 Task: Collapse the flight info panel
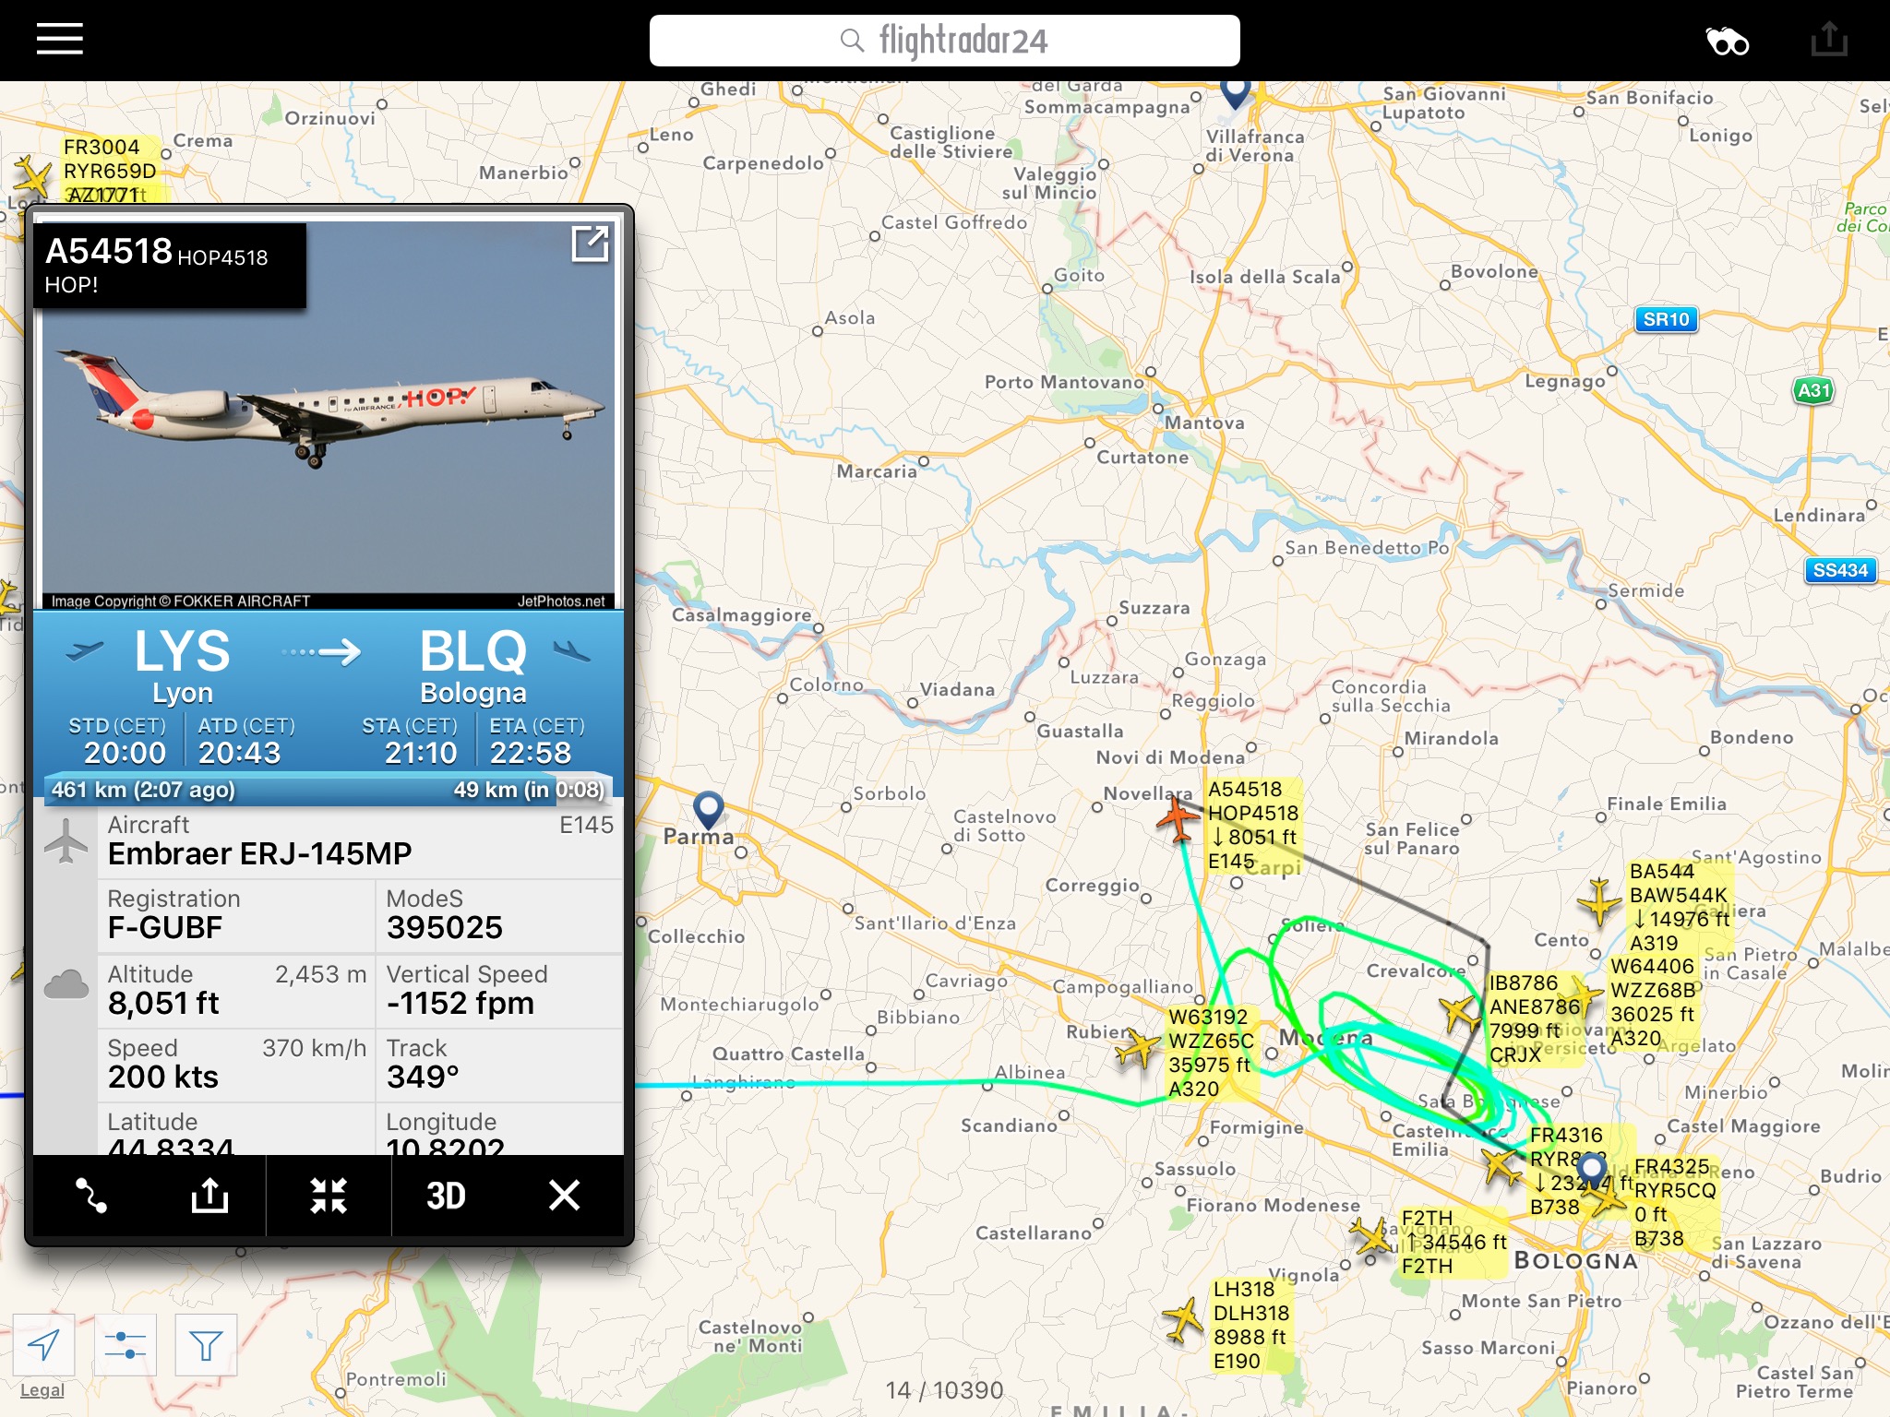[329, 1196]
